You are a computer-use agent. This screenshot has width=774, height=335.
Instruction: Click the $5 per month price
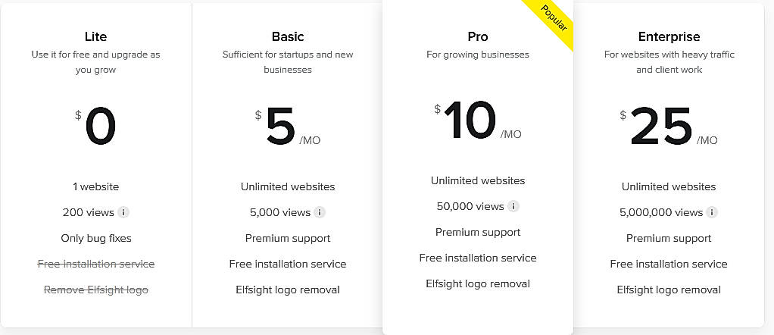tap(281, 127)
